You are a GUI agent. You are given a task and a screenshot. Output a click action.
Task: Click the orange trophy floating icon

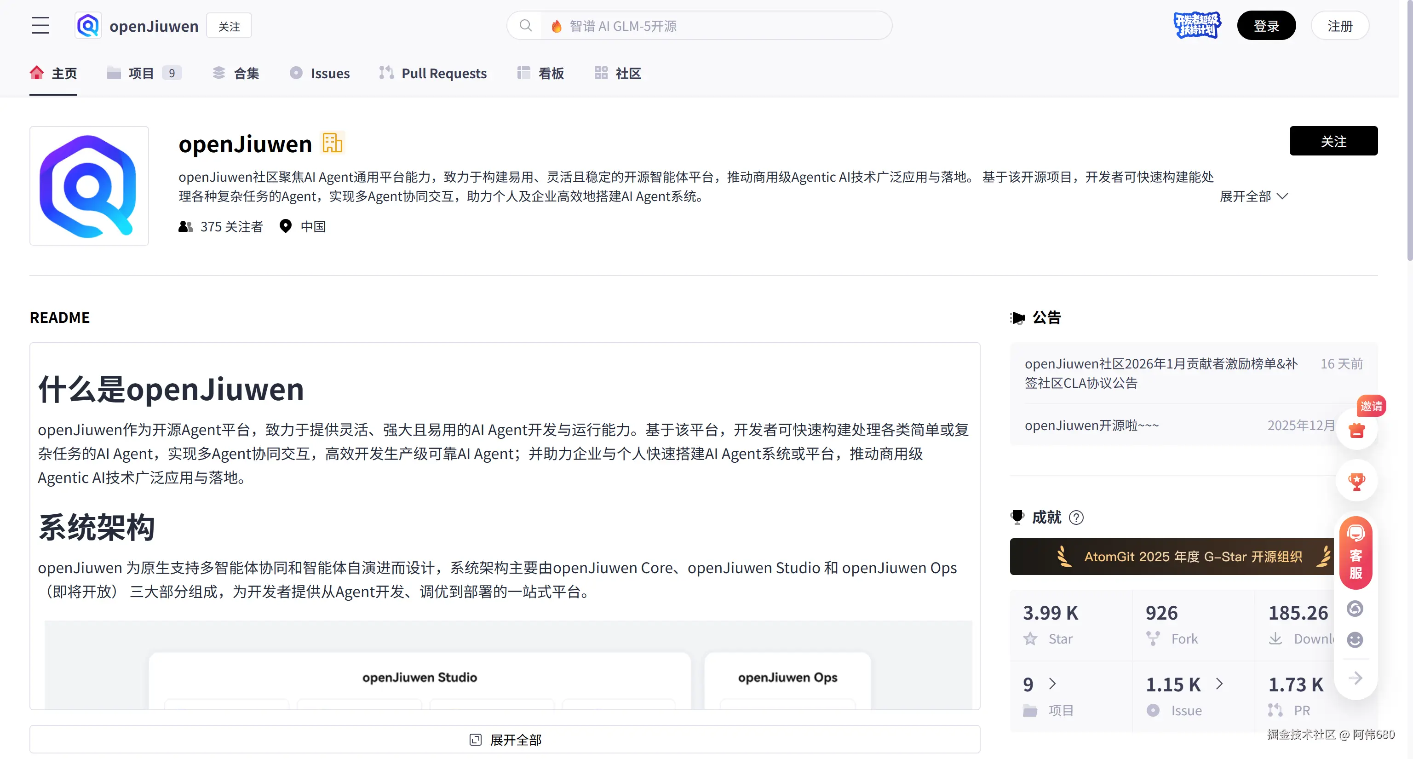coord(1356,482)
